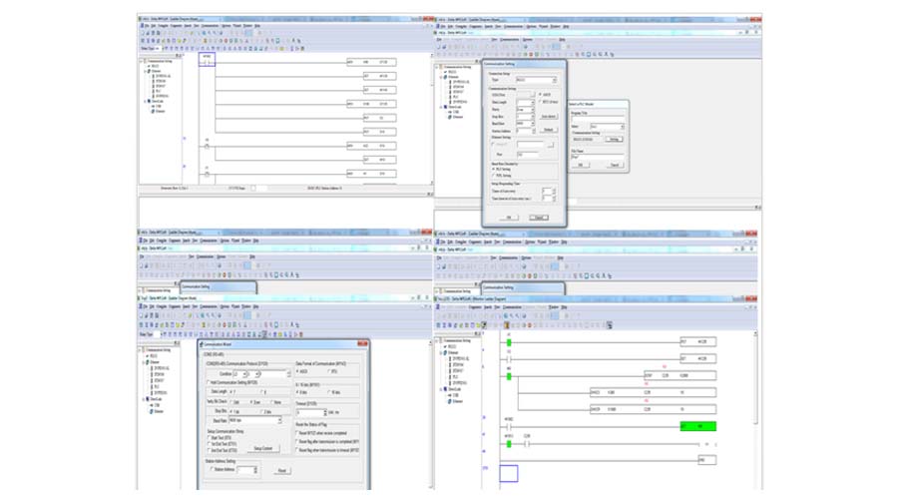The image size is (898, 499).
Task: Open Stop Bits dropdown in Communication Setting dialog
Action: [x=525, y=117]
